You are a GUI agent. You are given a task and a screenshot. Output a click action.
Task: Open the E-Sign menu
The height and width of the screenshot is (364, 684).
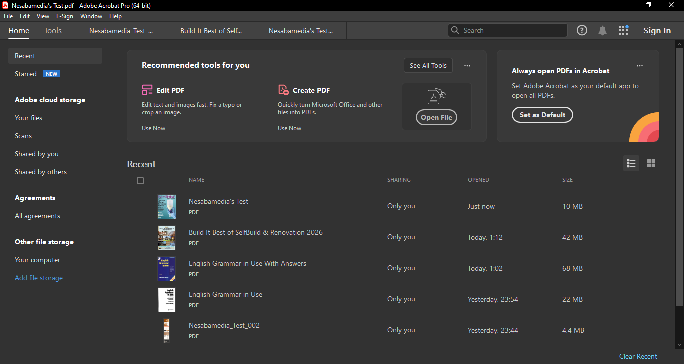point(64,16)
